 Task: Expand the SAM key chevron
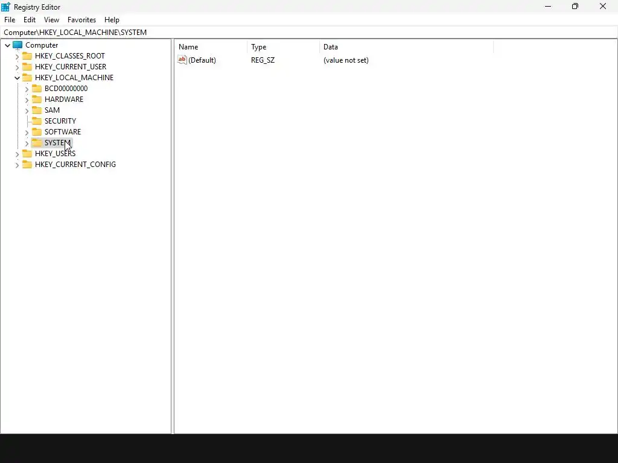pos(27,111)
